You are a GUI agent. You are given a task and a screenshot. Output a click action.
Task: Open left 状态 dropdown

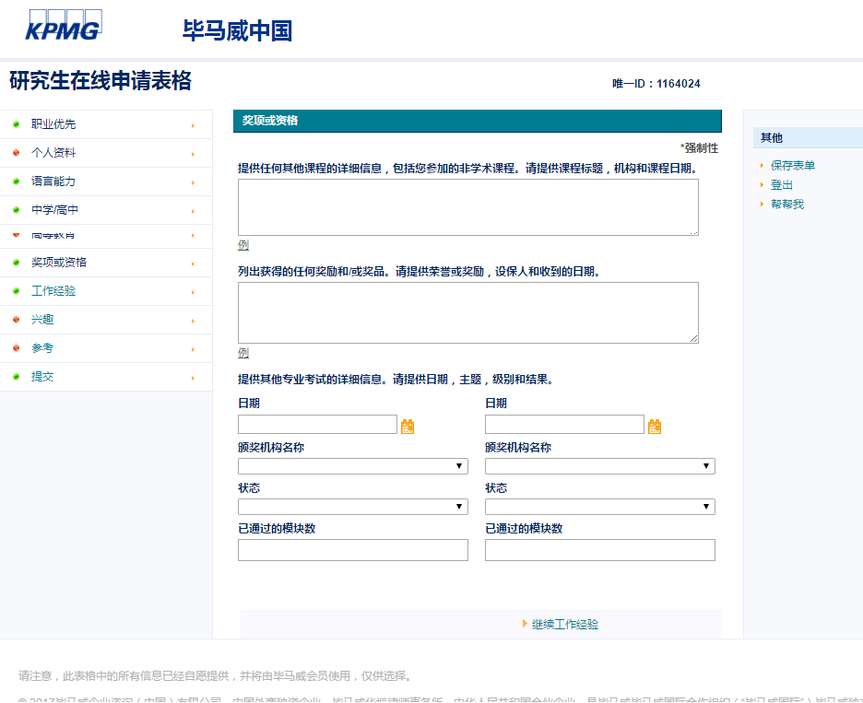[353, 507]
